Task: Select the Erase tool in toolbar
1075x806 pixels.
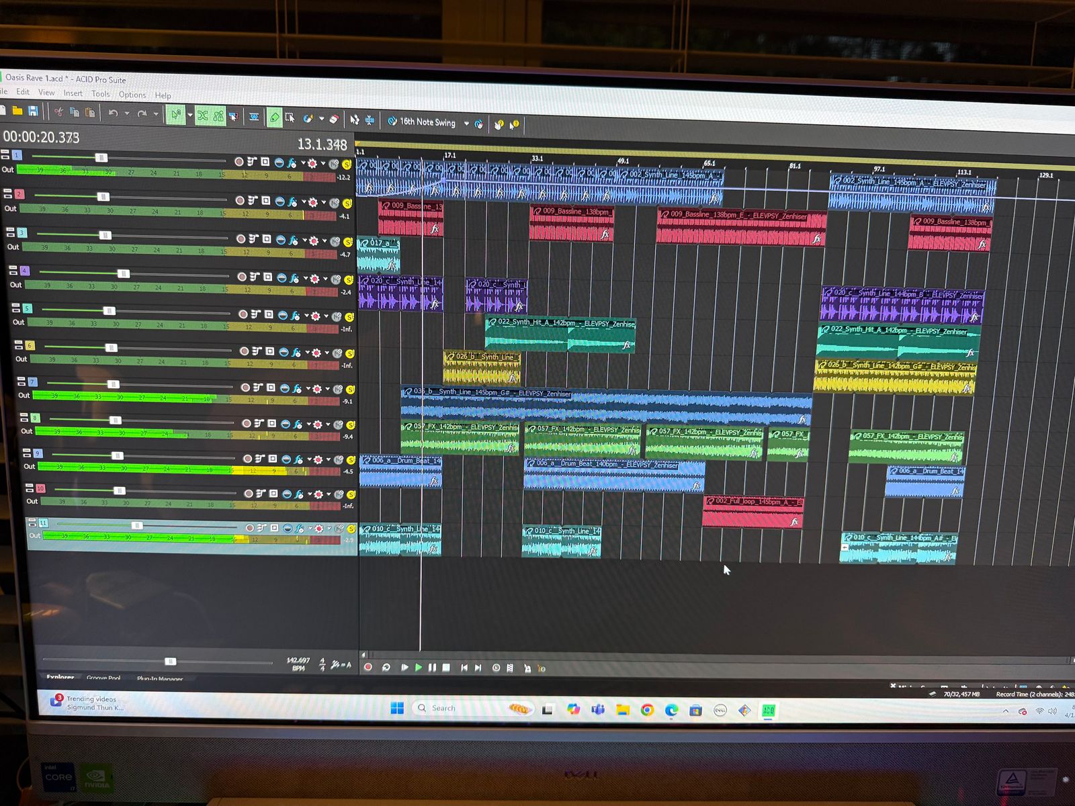Action: point(333,119)
